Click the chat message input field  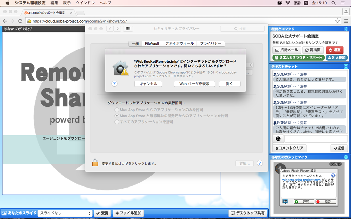316,139
